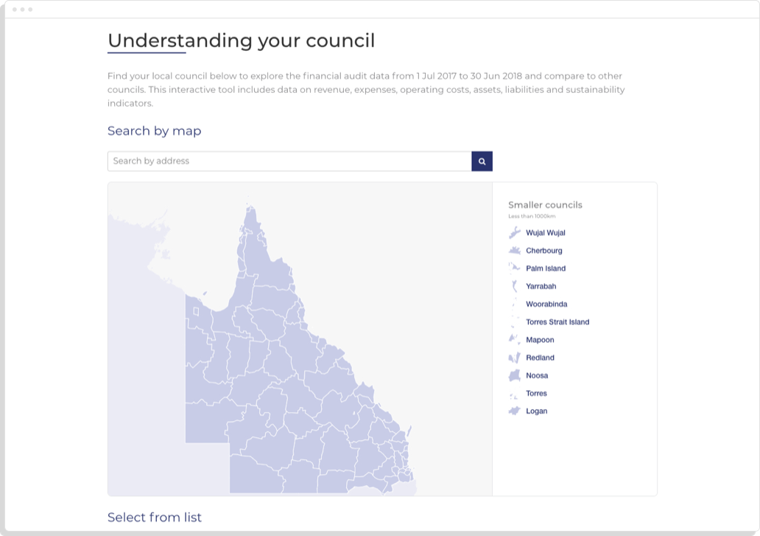
Task: Click the Torres council shape icon
Action: coord(513,393)
